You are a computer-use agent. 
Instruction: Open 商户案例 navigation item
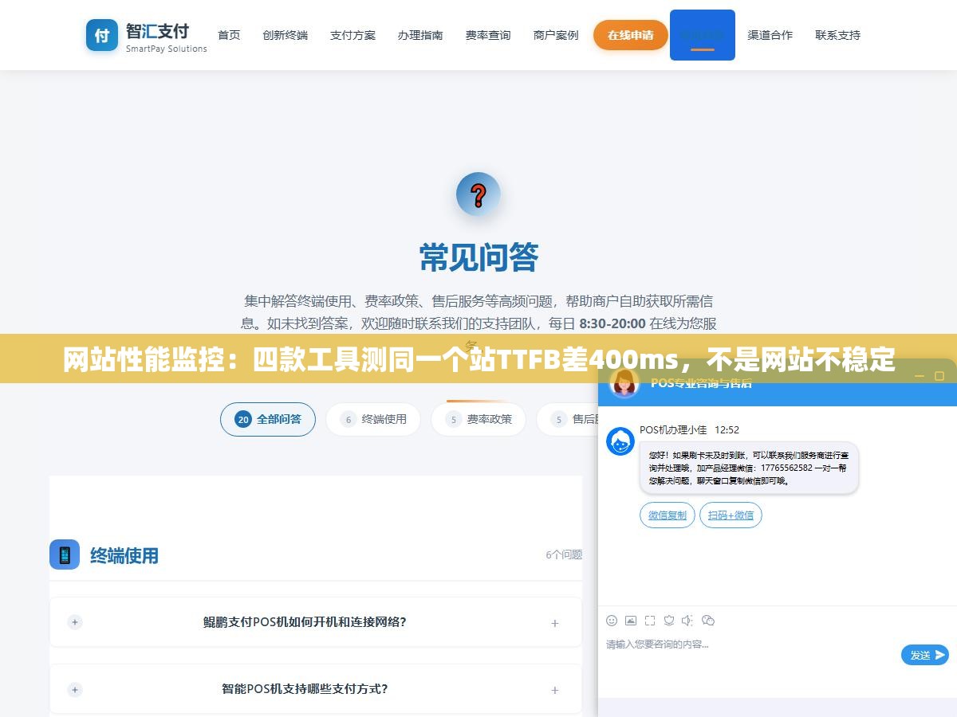[x=556, y=35]
